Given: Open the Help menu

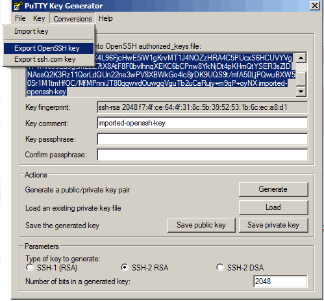Looking at the screenshot, I should (x=106, y=18).
